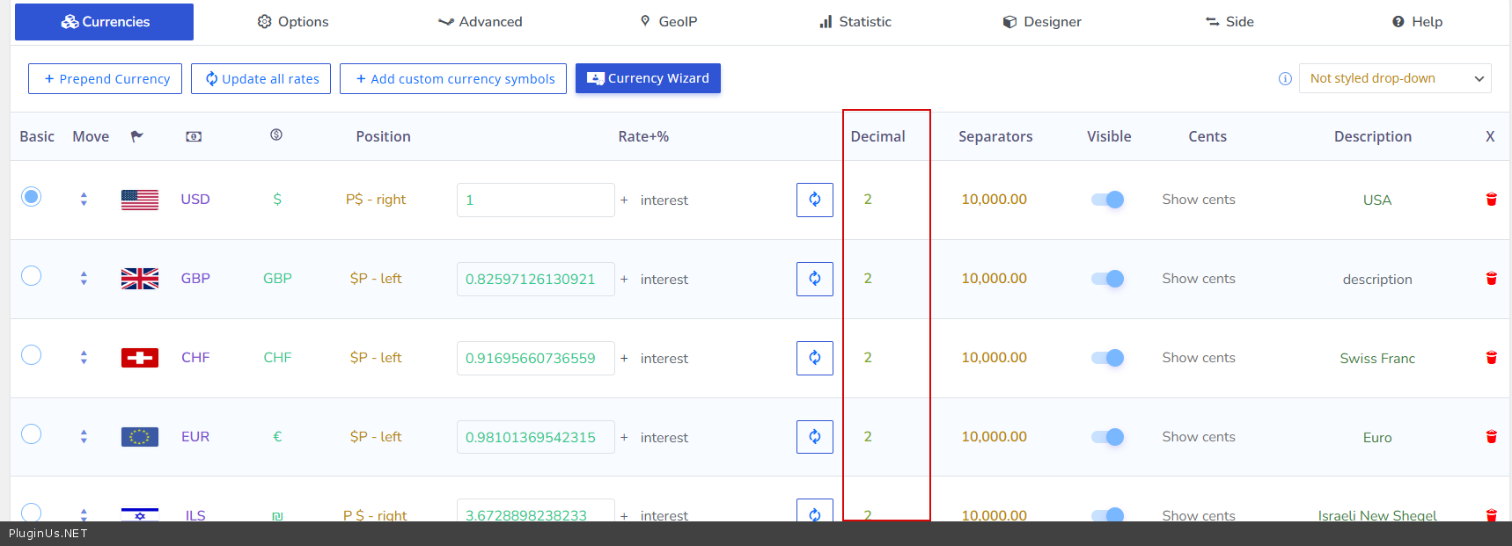The image size is (1512, 546).
Task: Click the EUR rate input field
Action: pyautogui.click(x=535, y=437)
